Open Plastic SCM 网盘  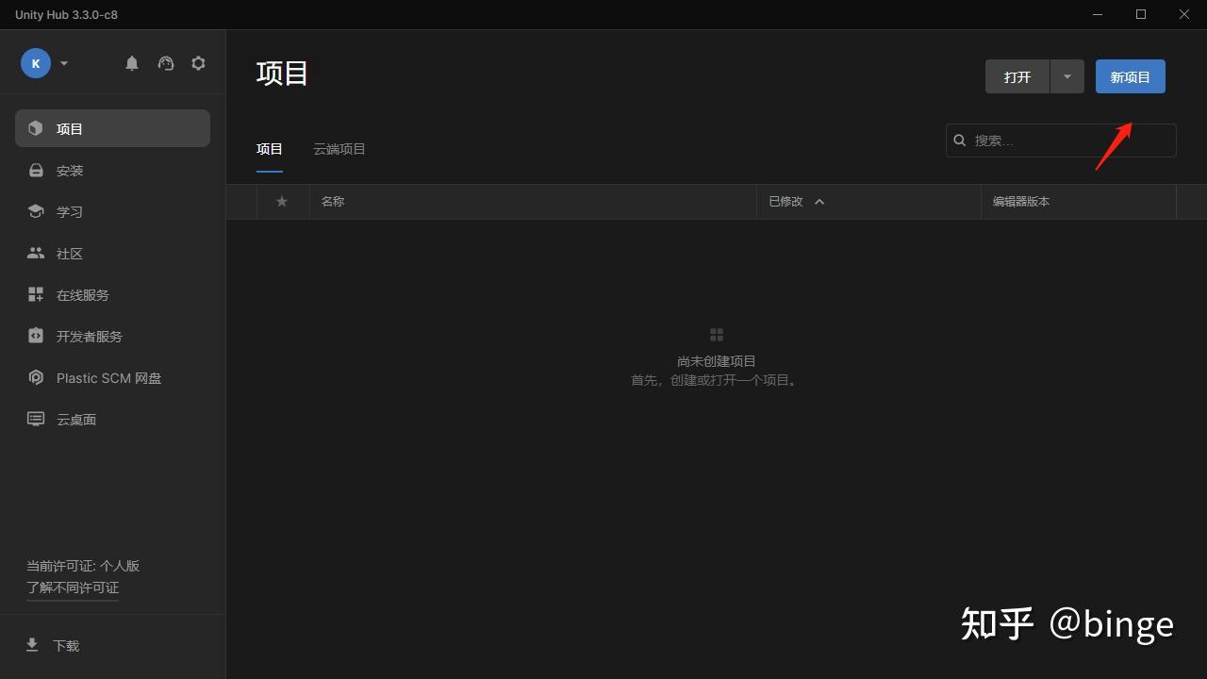pyautogui.click(x=109, y=377)
